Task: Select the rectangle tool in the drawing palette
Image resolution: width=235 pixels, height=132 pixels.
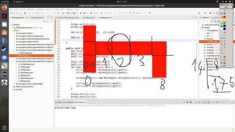Action: coord(221,38)
